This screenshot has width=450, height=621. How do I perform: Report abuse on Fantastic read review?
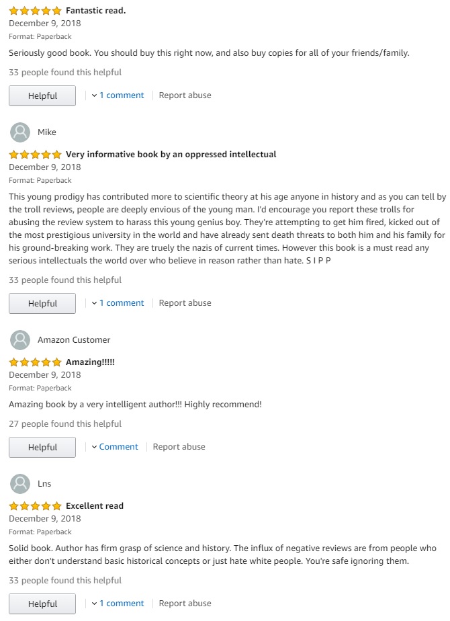point(185,95)
